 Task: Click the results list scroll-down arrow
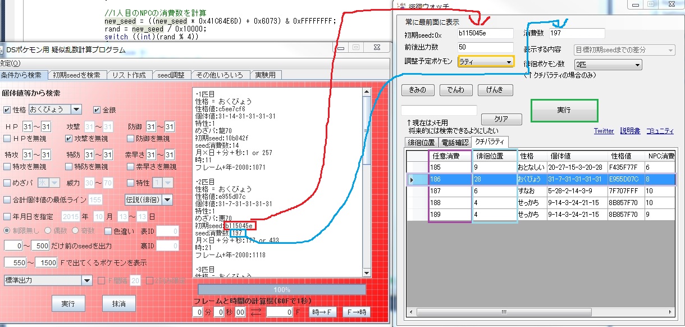(x=367, y=272)
